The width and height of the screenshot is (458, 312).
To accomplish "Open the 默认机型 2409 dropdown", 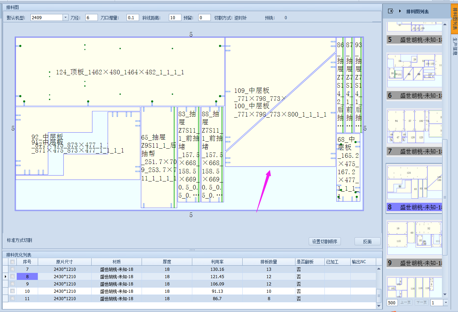I will pos(65,17).
